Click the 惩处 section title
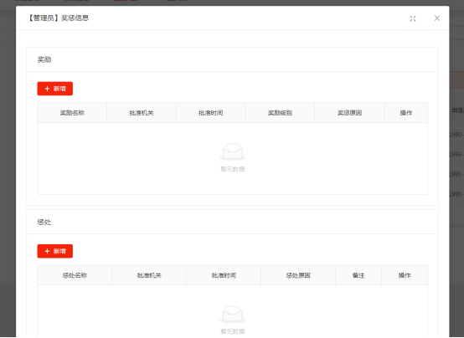Image resolution: width=464 pixels, height=338 pixels. pyautogui.click(x=44, y=222)
